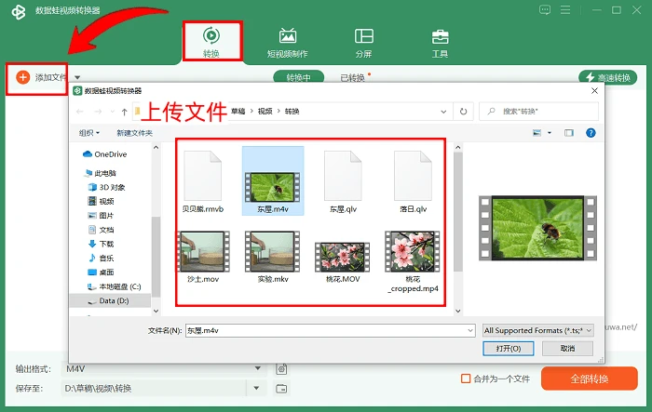Screen dimensions: 652x412
Task: Click the 全部转换 convert all button
Action: click(590, 379)
